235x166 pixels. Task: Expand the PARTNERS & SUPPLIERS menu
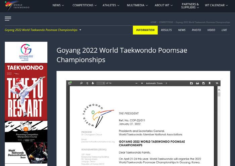(x=190, y=6)
